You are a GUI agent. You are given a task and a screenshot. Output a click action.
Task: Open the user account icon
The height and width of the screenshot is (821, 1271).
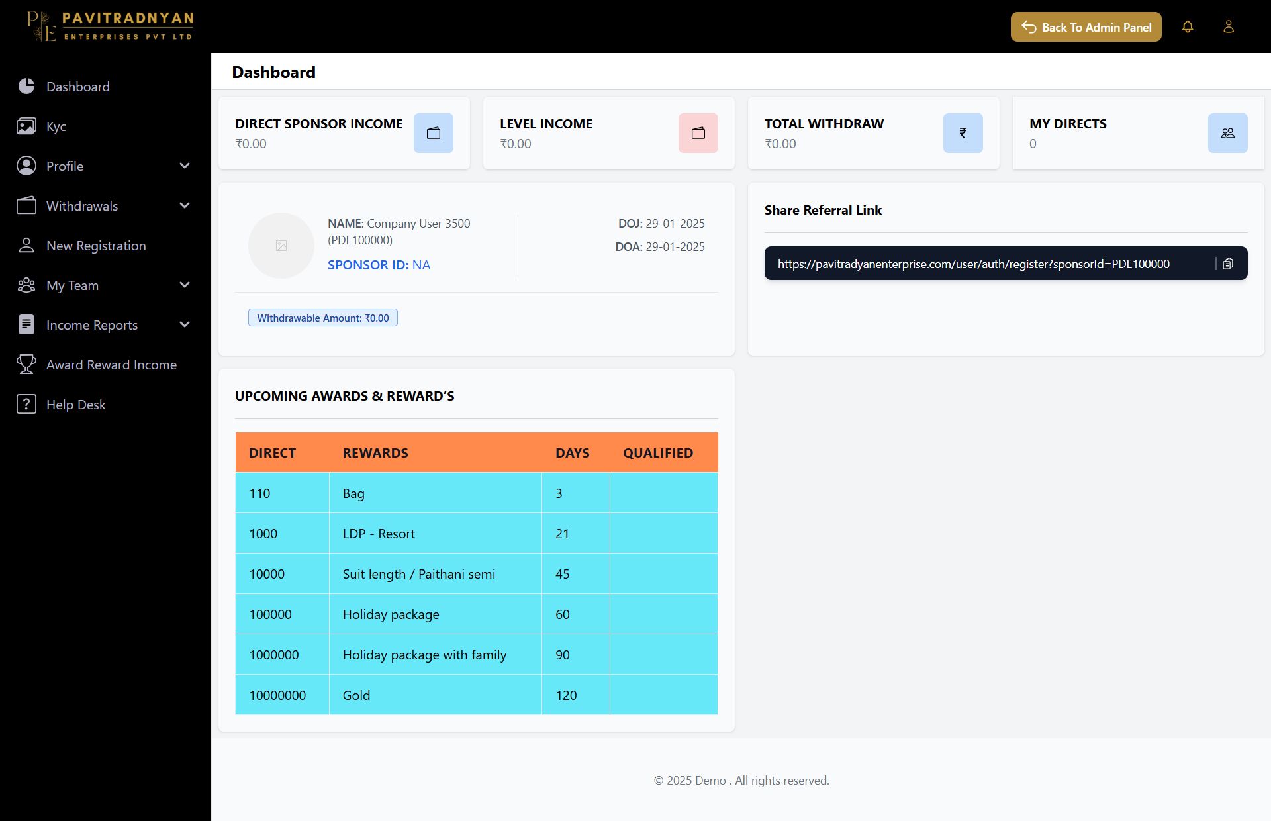tap(1229, 26)
